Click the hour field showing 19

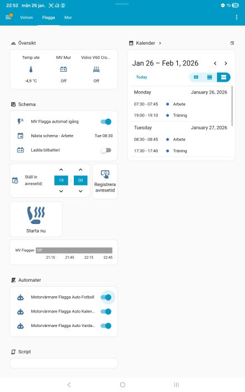pyautogui.click(x=61, y=180)
